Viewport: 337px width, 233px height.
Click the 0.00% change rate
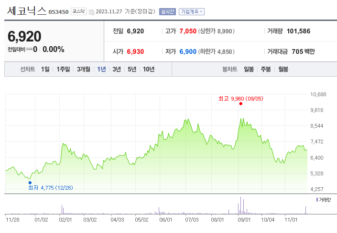click(x=54, y=49)
